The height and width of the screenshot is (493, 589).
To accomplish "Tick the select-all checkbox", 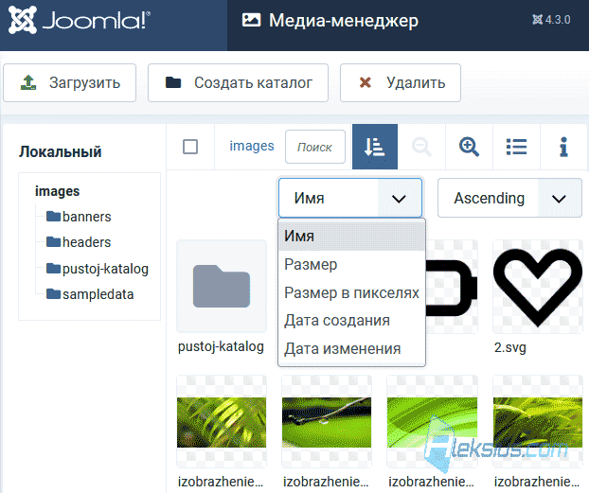I will coord(190,147).
